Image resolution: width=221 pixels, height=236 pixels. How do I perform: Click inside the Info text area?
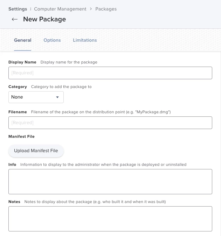(x=110, y=182)
